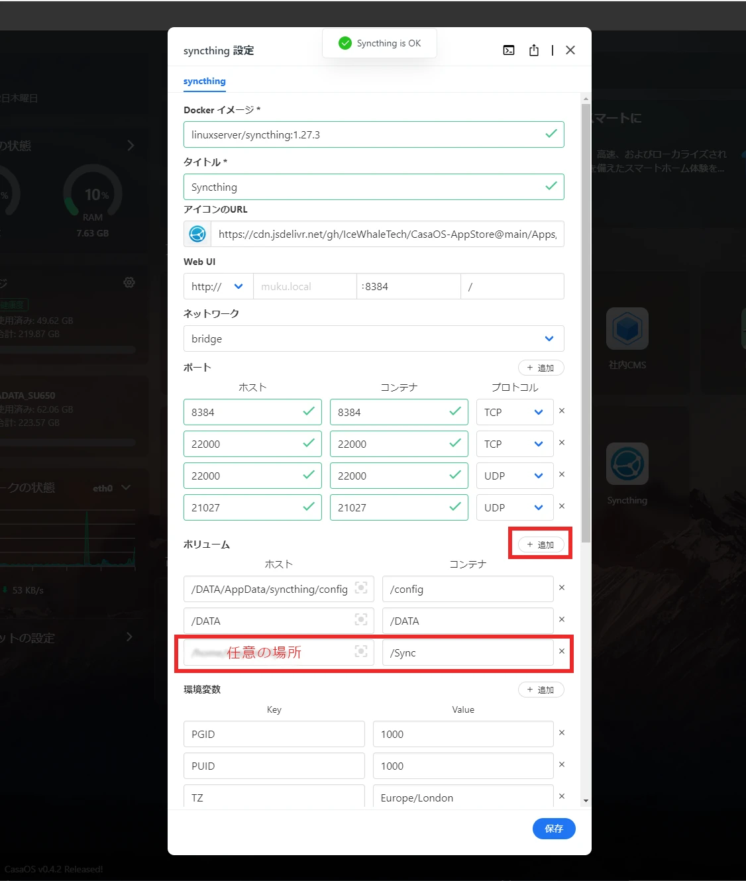Expand the eth0 network interface selector
This screenshot has width=746, height=881.
click(126, 488)
